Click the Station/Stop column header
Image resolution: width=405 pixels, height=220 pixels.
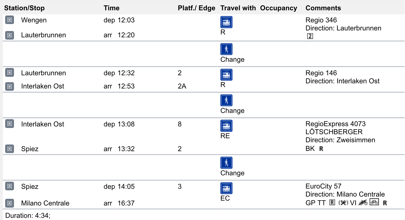click(x=24, y=8)
